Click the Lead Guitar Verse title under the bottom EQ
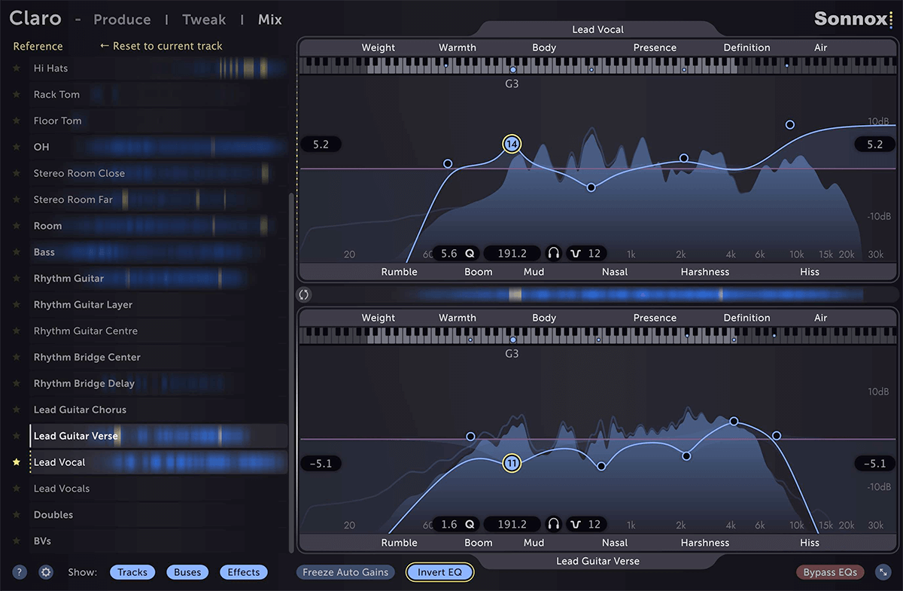Screen dimensions: 903x591 point(598,561)
